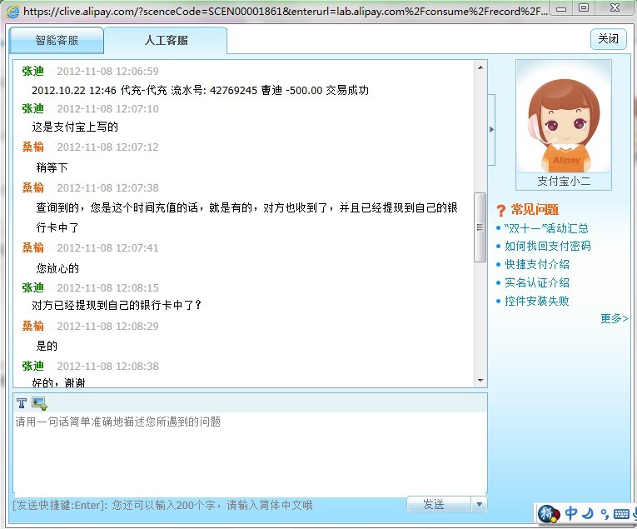
Task: Click message 是的
Action: 47,347
